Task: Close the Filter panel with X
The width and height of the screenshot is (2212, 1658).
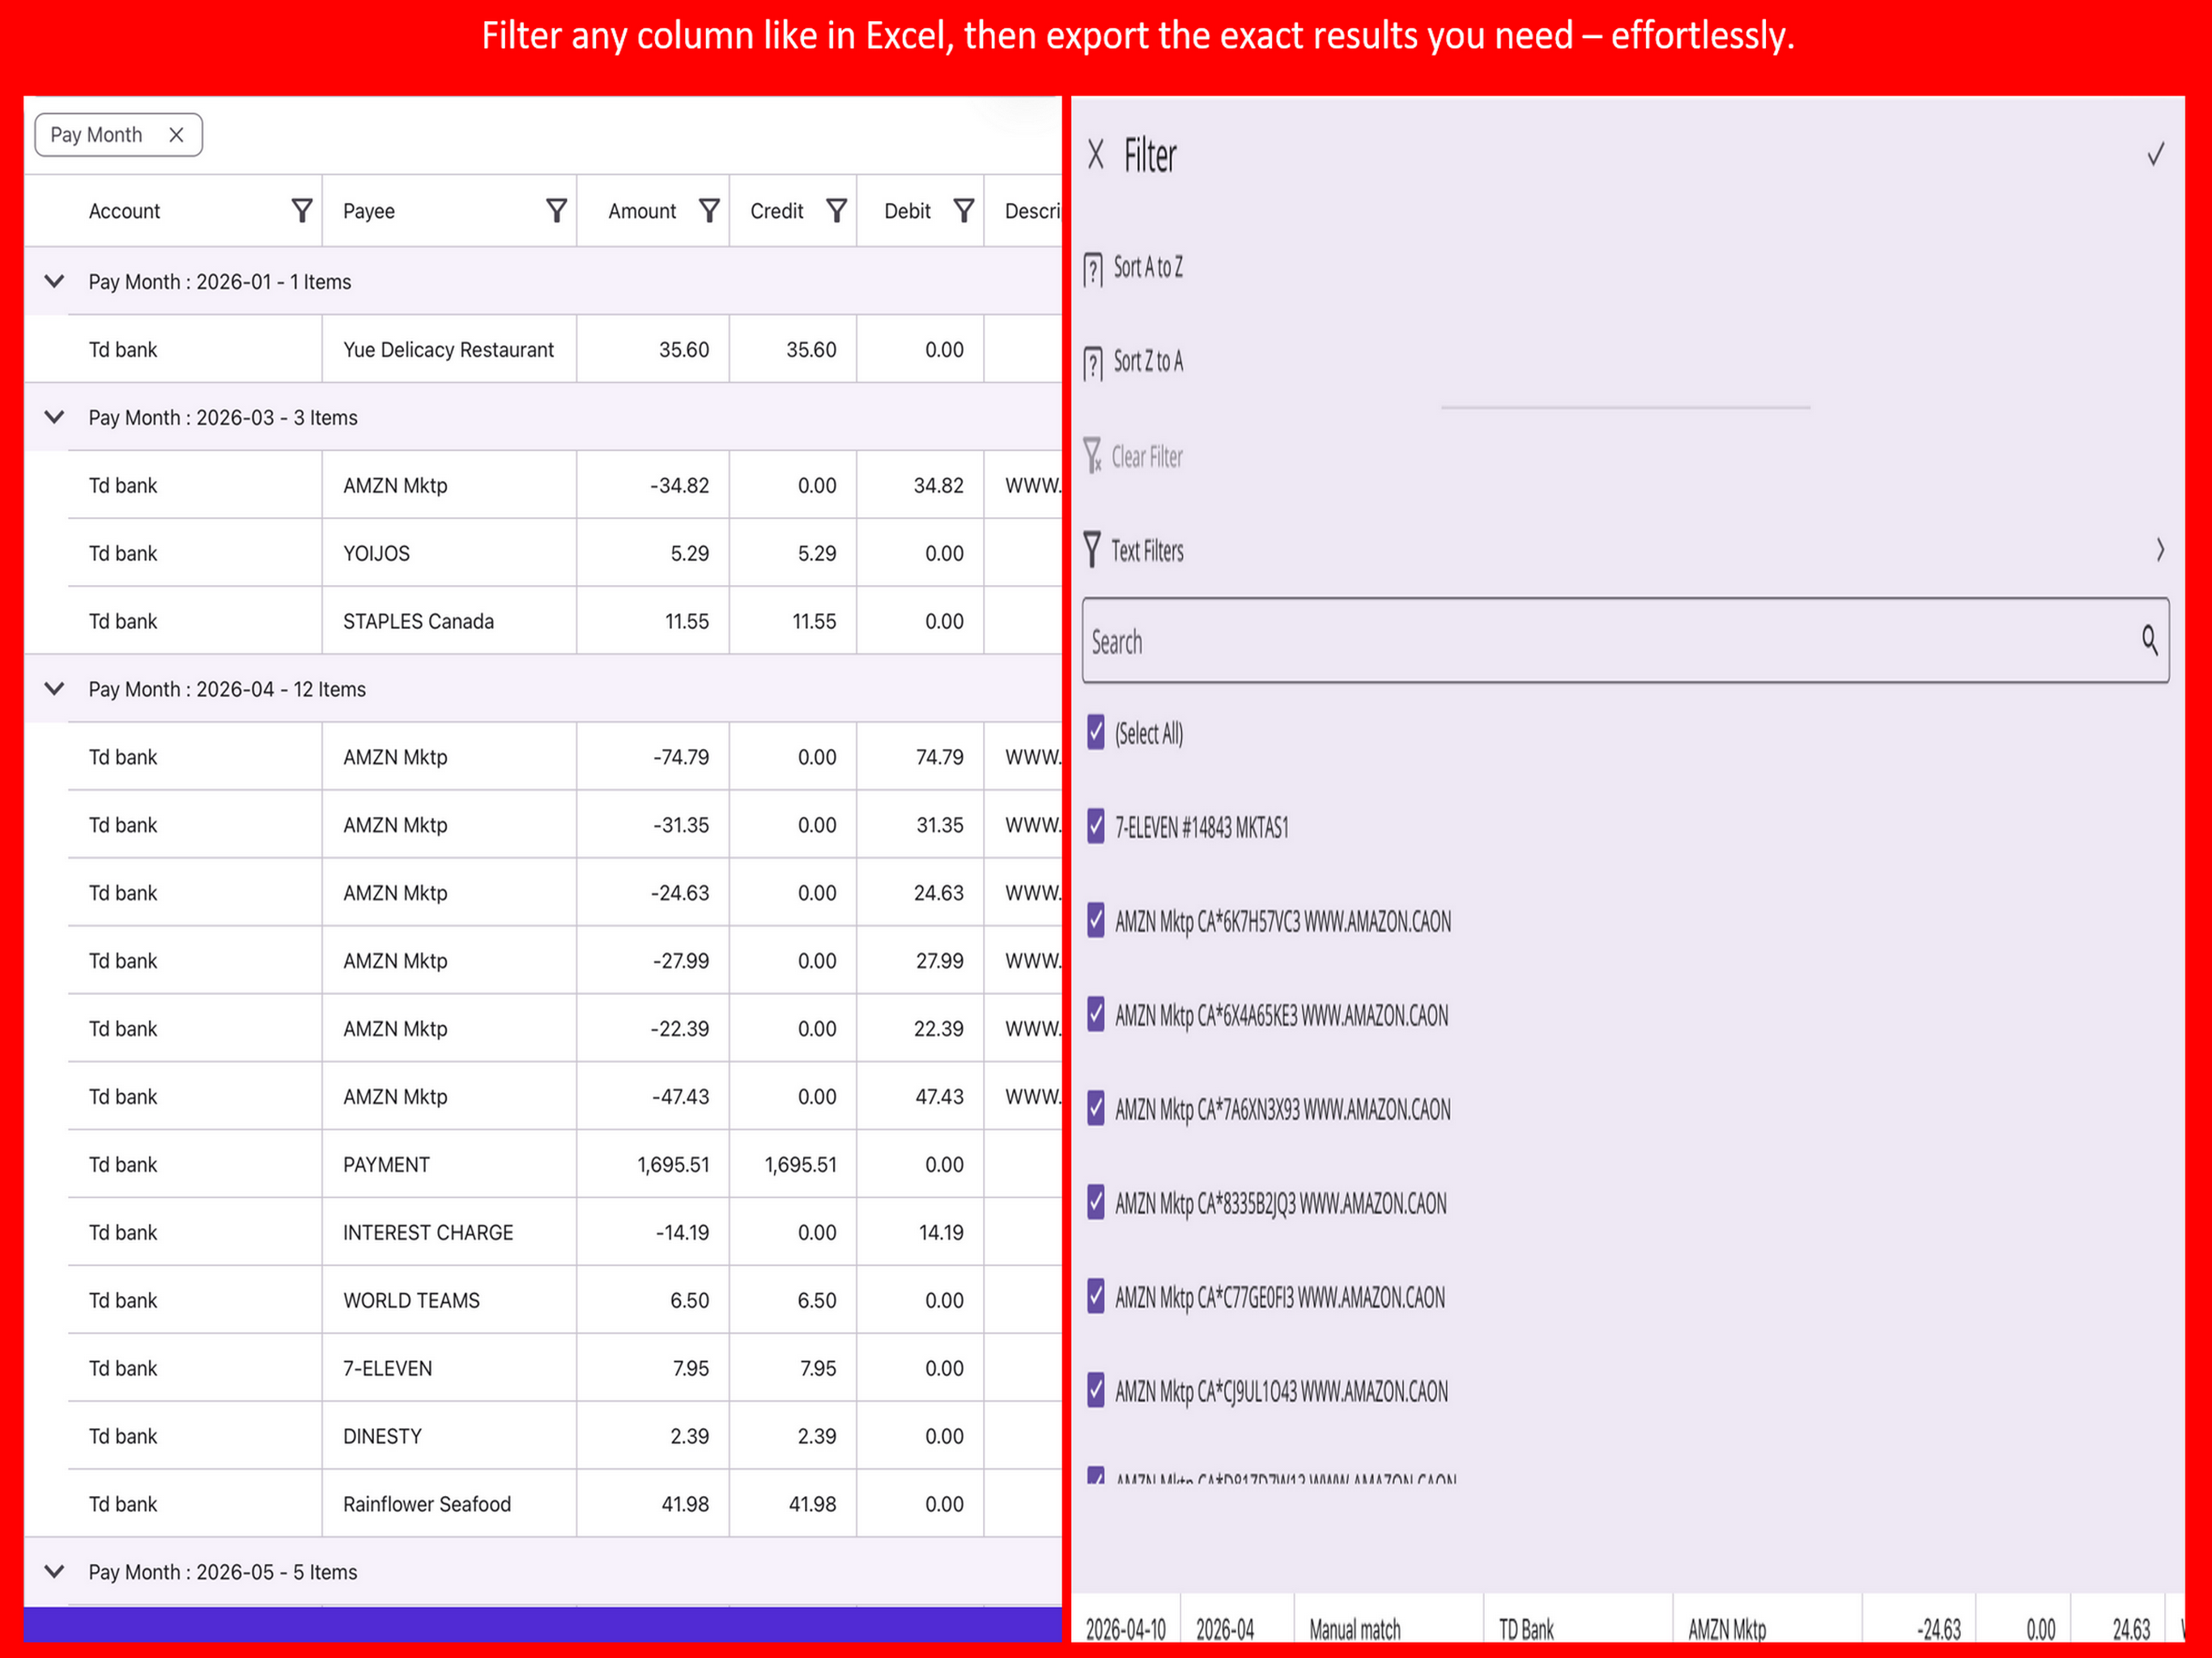Action: (x=1096, y=155)
